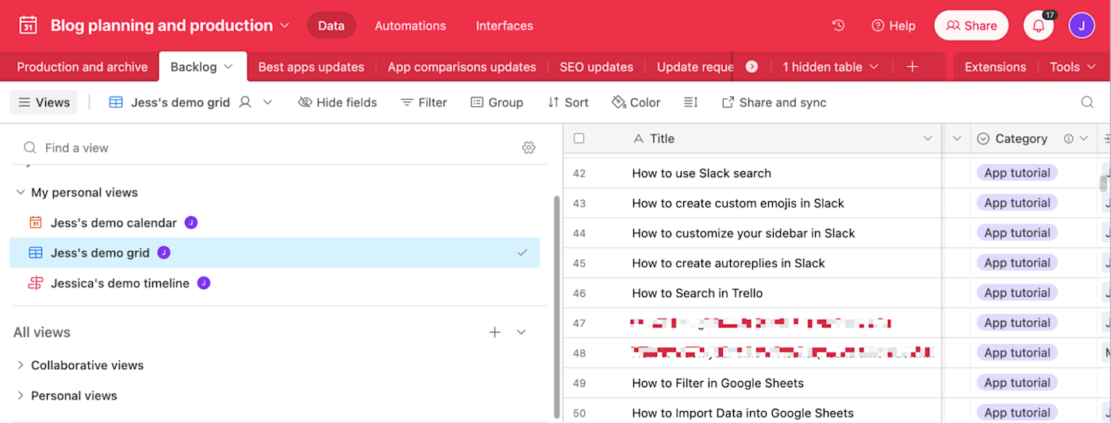
Task: Open the notifications bell
Action: 1039,25
